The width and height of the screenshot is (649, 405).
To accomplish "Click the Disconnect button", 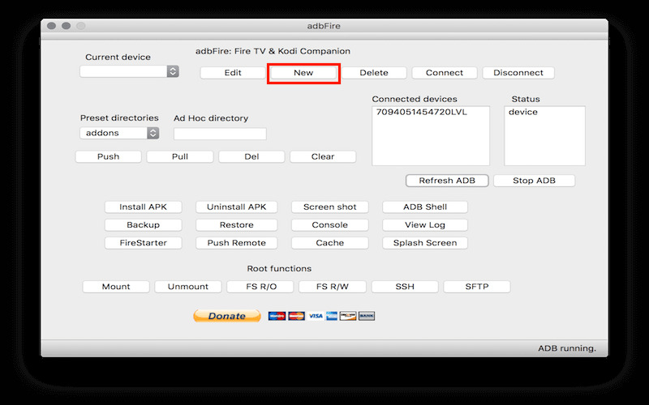I will pyautogui.click(x=518, y=73).
